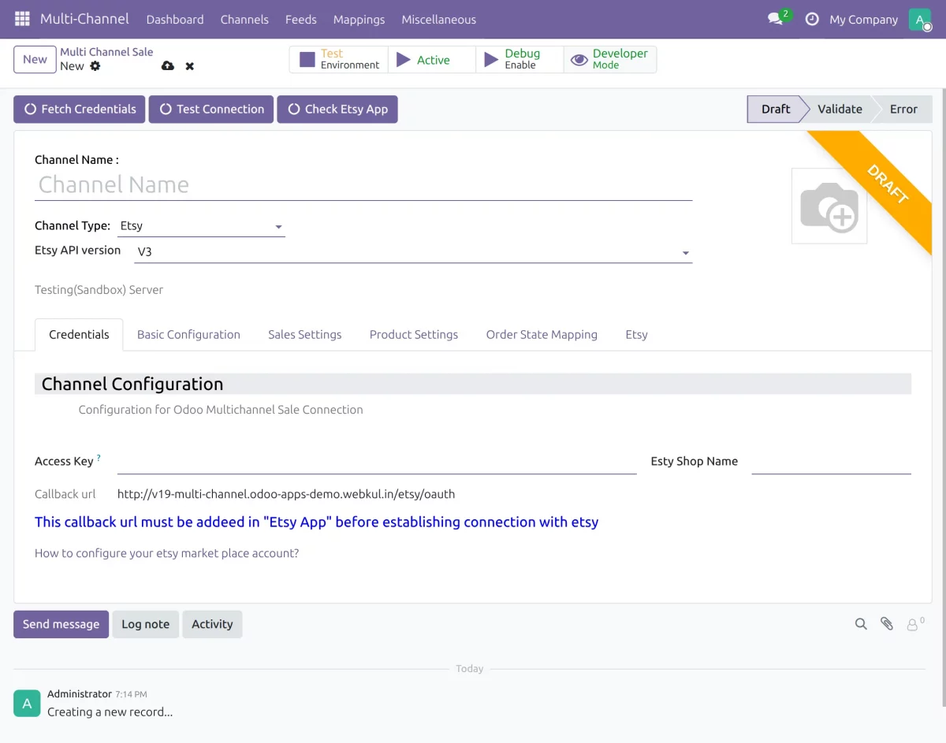Open the activities clock icon
This screenshot has width=946, height=743.
(x=812, y=19)
